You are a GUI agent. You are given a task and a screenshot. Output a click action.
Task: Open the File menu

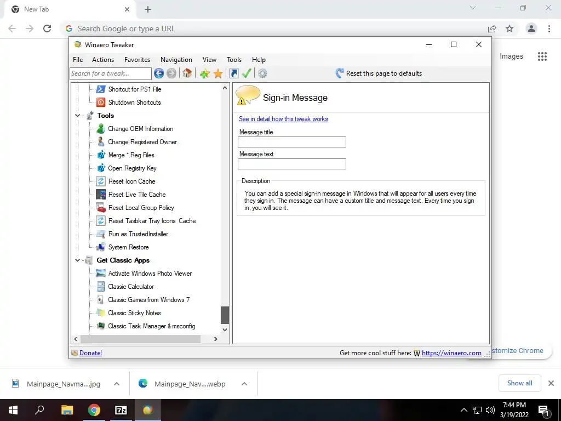tap(78, 60)
